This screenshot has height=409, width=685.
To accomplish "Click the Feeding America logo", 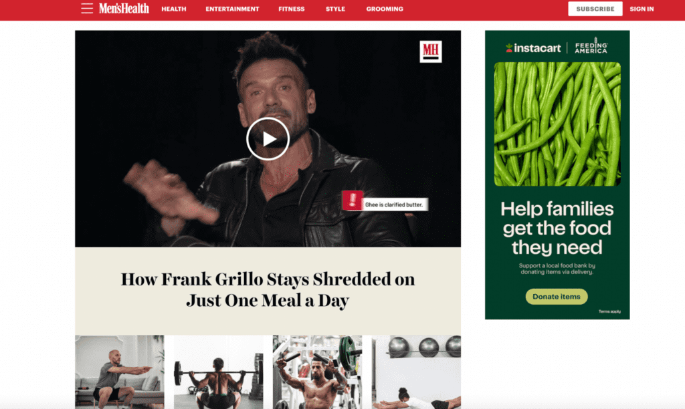I will tap(591, 46).
